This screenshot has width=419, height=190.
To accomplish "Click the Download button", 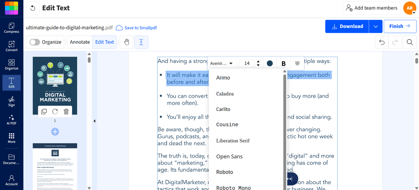I will coord(347,26).
